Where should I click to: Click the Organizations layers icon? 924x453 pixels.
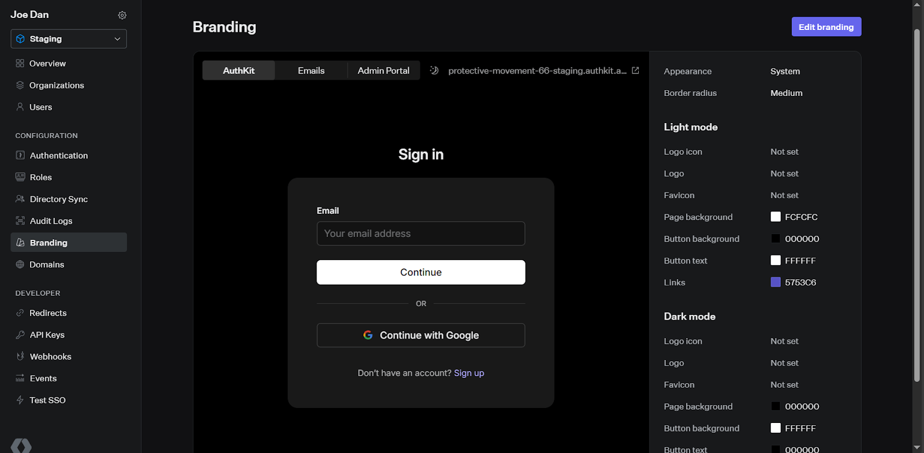click(x=20, y=85)
